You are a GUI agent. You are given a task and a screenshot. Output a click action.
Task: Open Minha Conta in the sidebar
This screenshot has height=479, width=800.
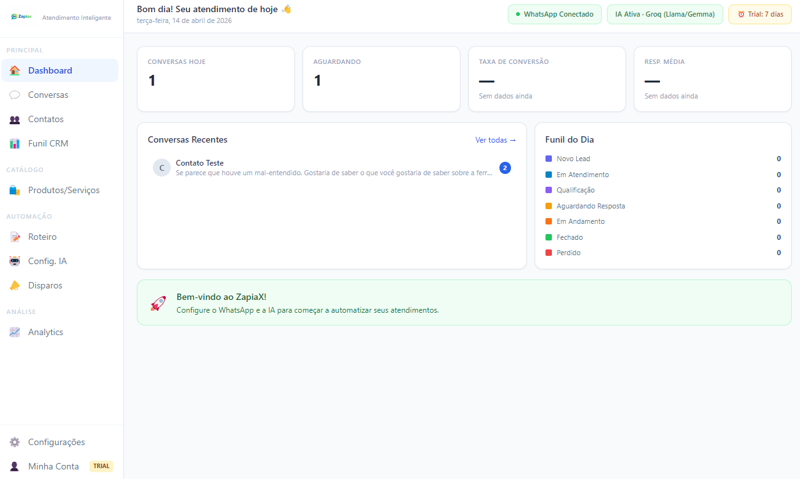click(x=54, y=466)
